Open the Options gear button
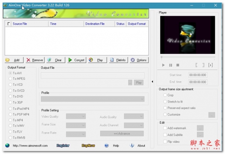 pos(139,60)
